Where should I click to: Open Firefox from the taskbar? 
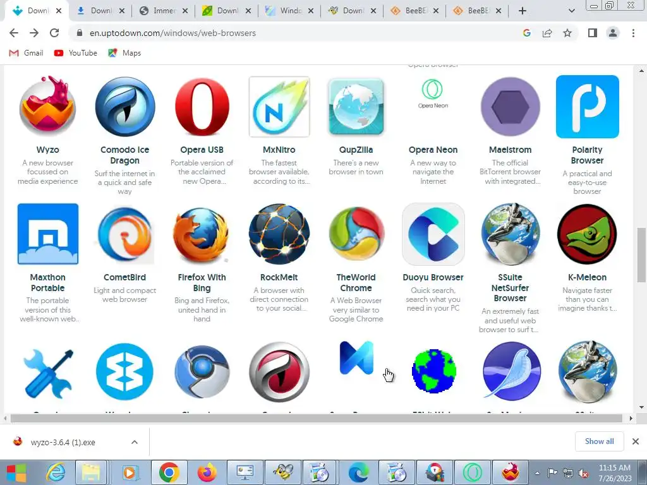coord(207,473)
